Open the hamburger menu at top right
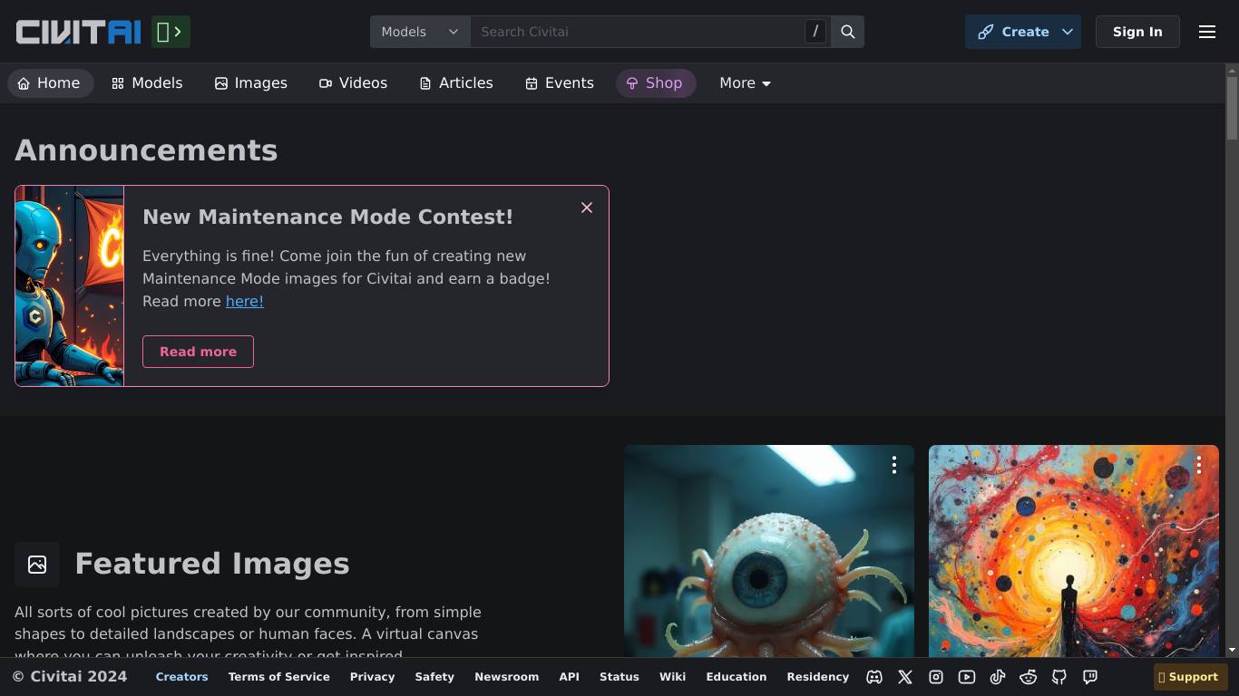1239x696 pixels. 1207,32
